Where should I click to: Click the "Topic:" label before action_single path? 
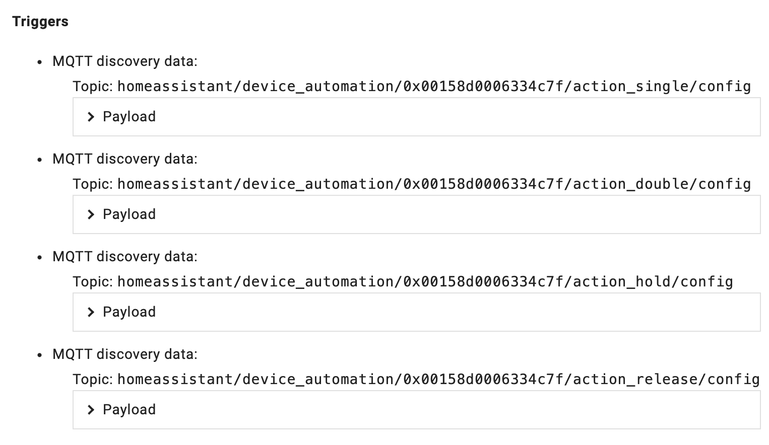click(93, 87)
